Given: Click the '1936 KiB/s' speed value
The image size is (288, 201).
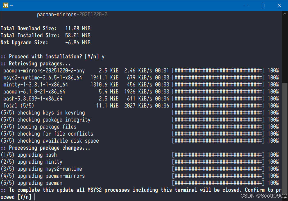Looking at the screenshot, I should [x=138, y=92].
